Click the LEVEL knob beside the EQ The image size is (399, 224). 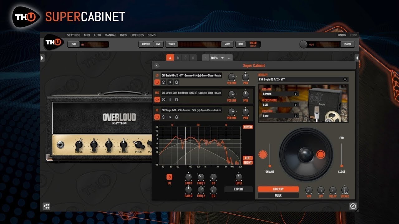(x=239, y=177)
